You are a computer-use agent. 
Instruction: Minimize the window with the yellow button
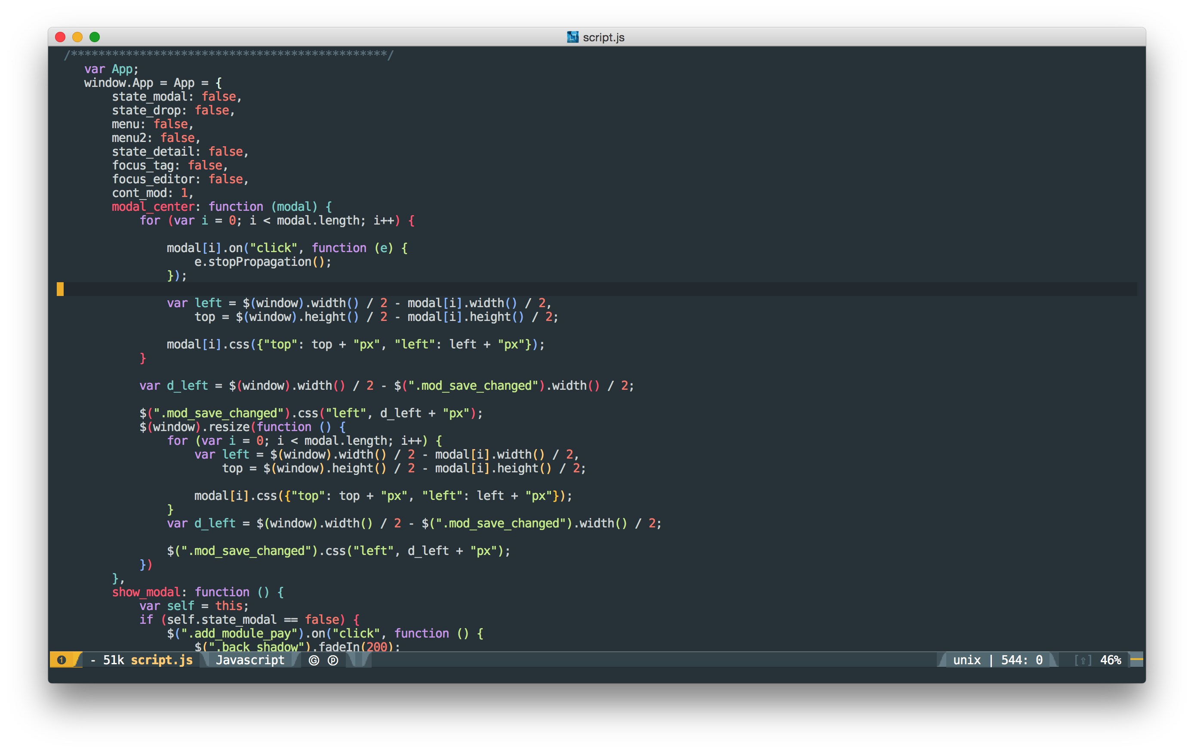(x=77, y=37)
